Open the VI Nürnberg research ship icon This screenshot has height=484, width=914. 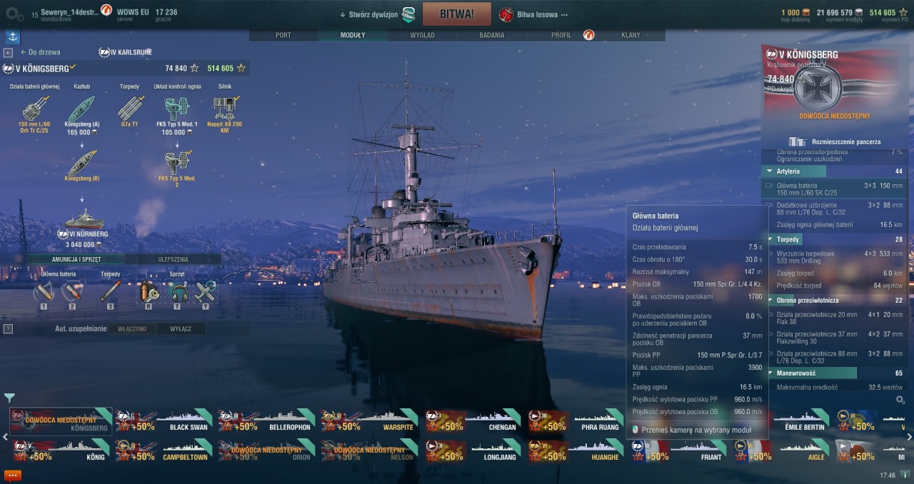tap(82, 218)
